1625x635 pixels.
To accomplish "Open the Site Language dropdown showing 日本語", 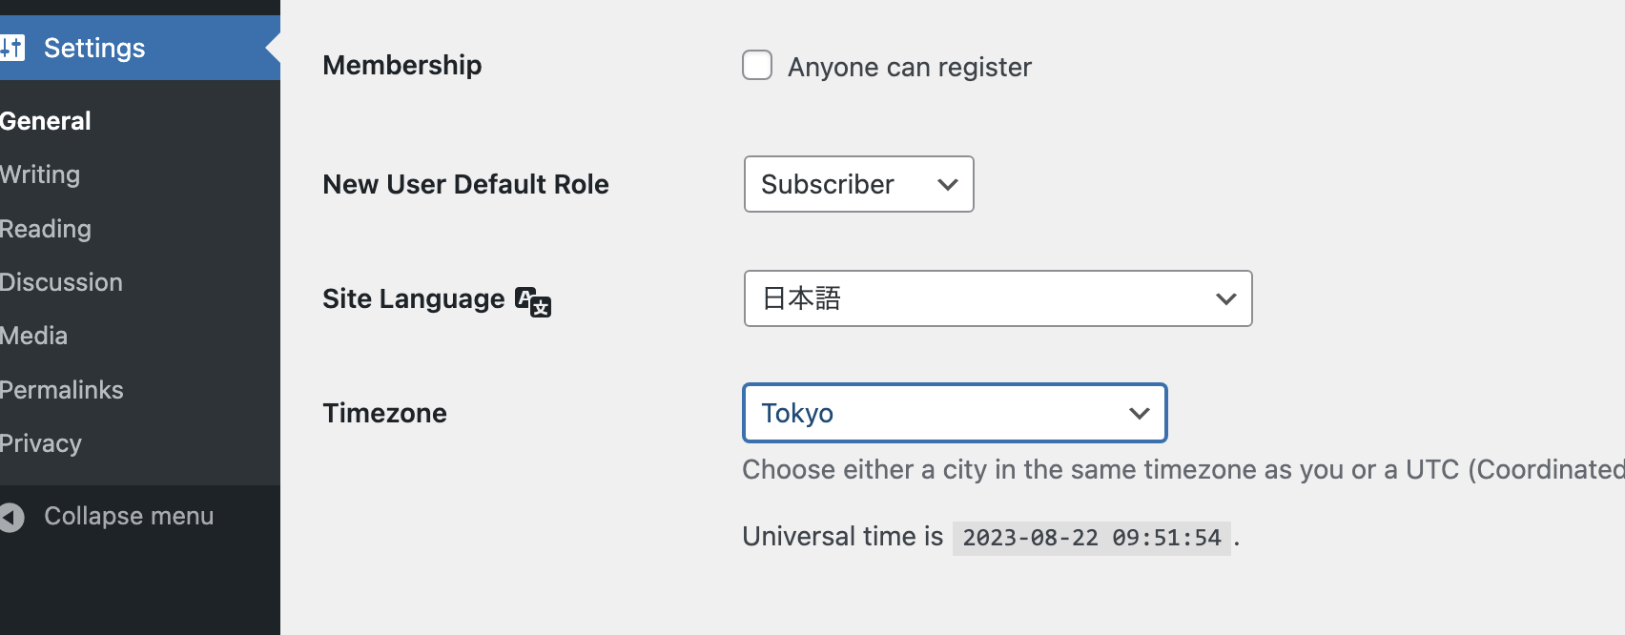I will pyautogui.click(x=998, y=298).
